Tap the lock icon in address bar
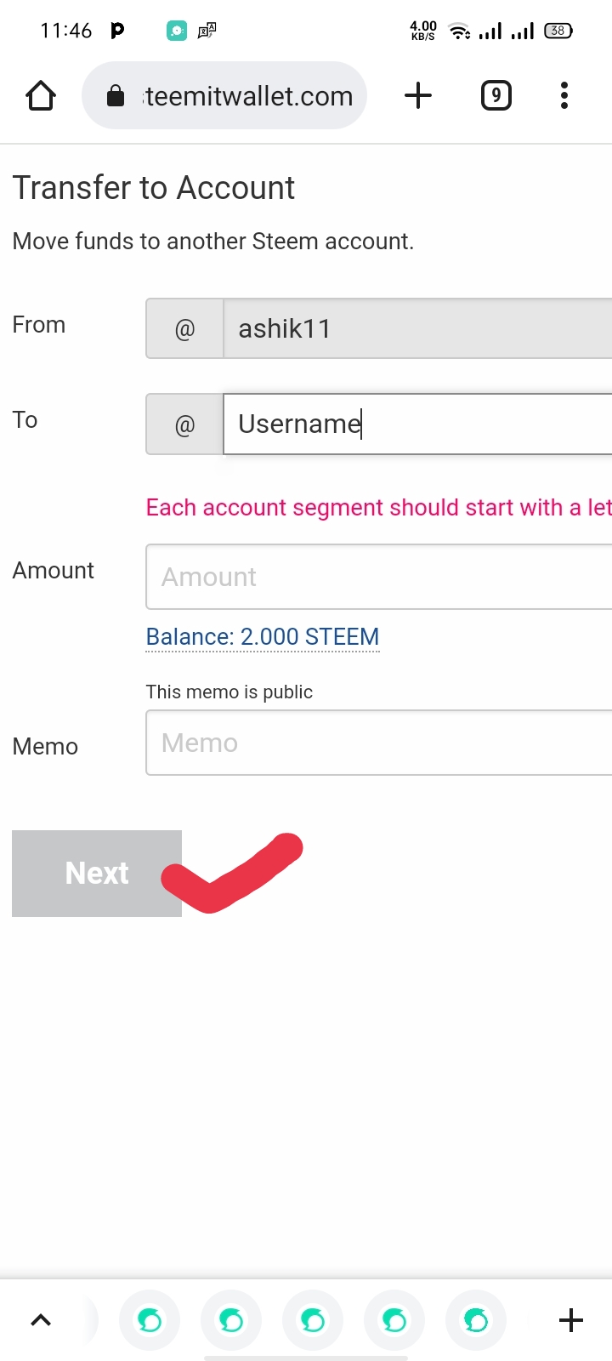Screen dimensions: 612x1361 (x=116, y=97)
